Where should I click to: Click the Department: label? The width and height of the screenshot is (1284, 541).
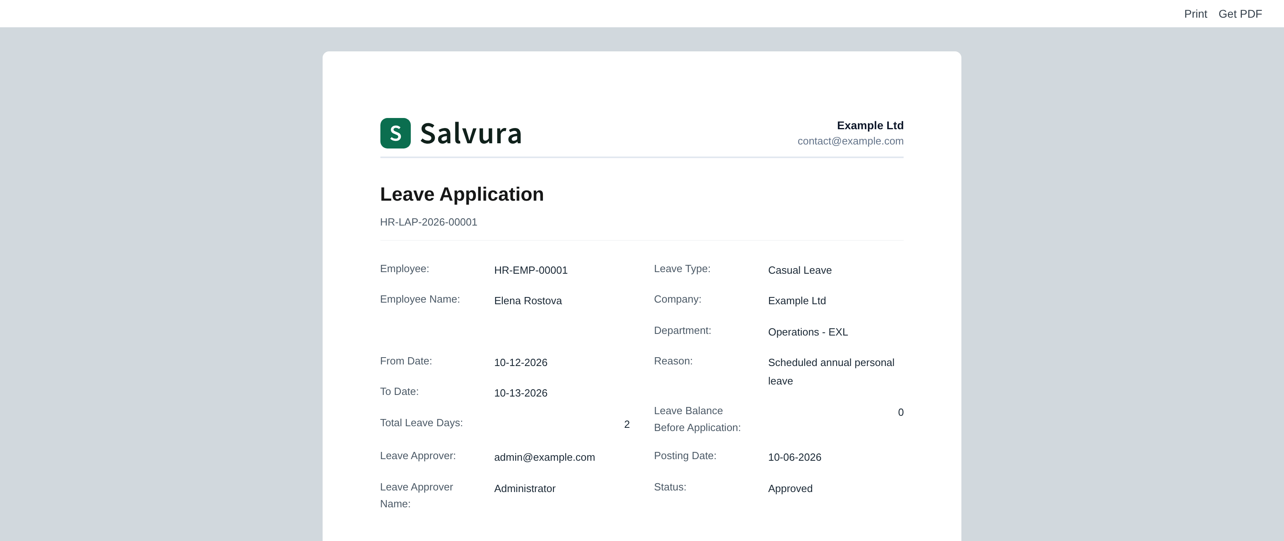point(683,331)
